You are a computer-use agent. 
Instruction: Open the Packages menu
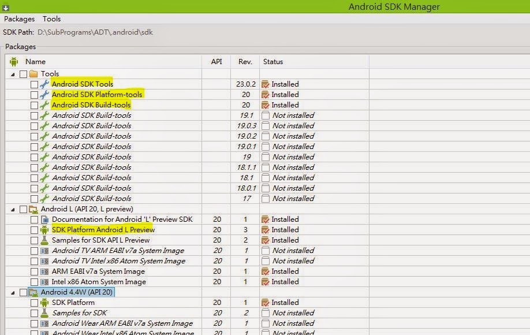click(x=19, y=18)
